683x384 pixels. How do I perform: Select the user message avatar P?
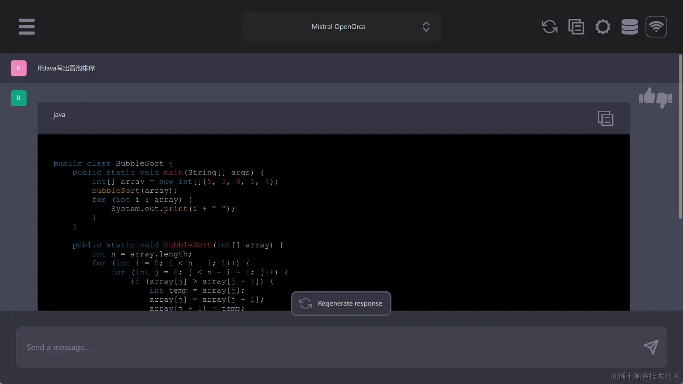tap(18, 68)
